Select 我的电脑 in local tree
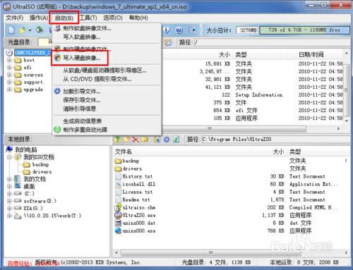This screenshot has width=353, height=270. tap(26, 149)
